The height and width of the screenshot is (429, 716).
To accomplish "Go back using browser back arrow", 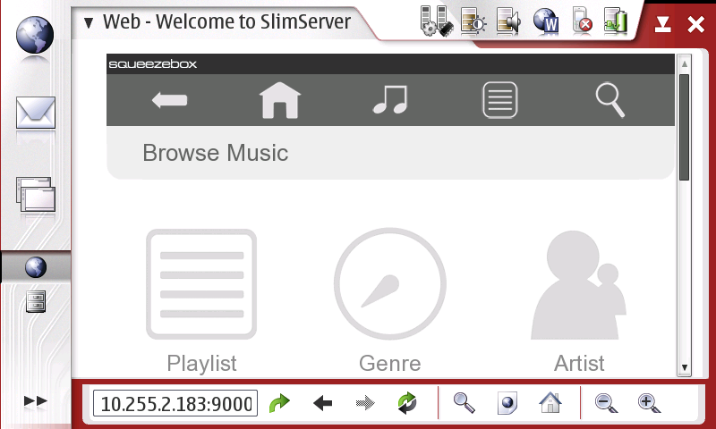I will [323, 403].
